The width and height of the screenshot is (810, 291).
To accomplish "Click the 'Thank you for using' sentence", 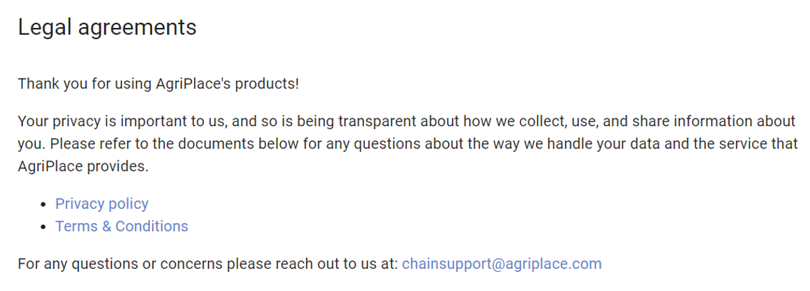I will pyautogui.click(x=158, y=83).
